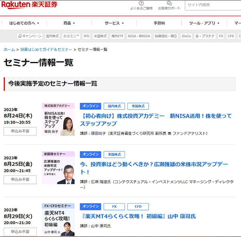Click 今後実施予定のセミナー情報一覧 heading

pyautogui.click(x=53, y=84)
